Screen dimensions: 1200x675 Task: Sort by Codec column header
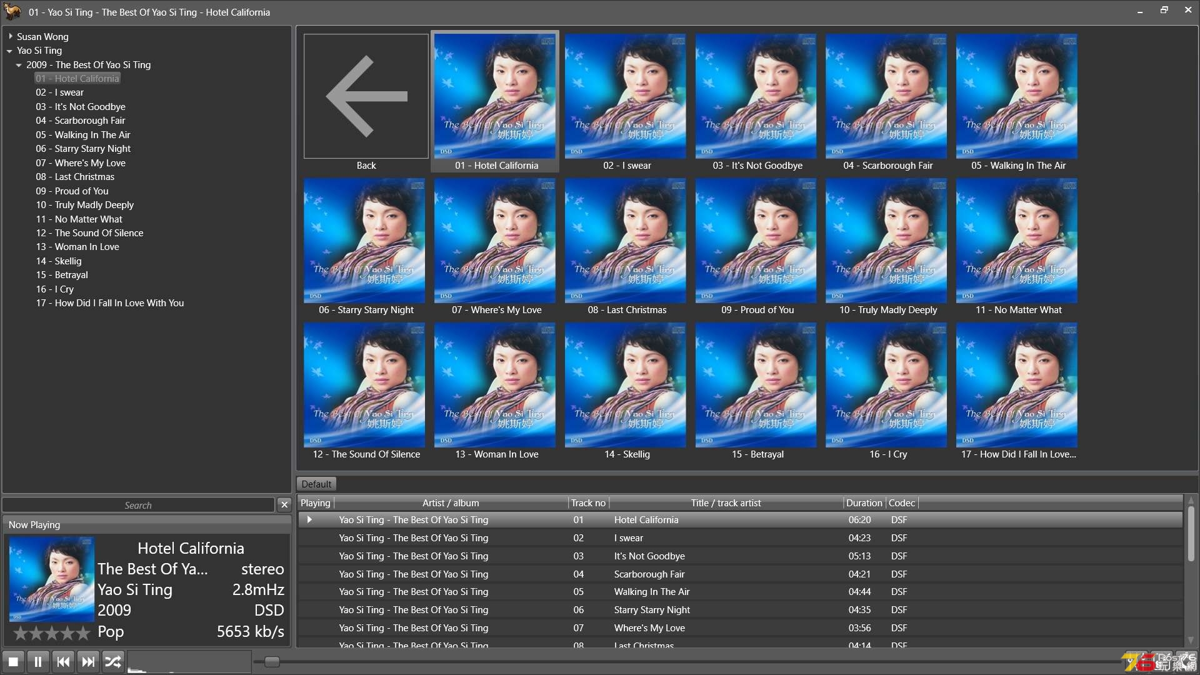coord(902,502)
